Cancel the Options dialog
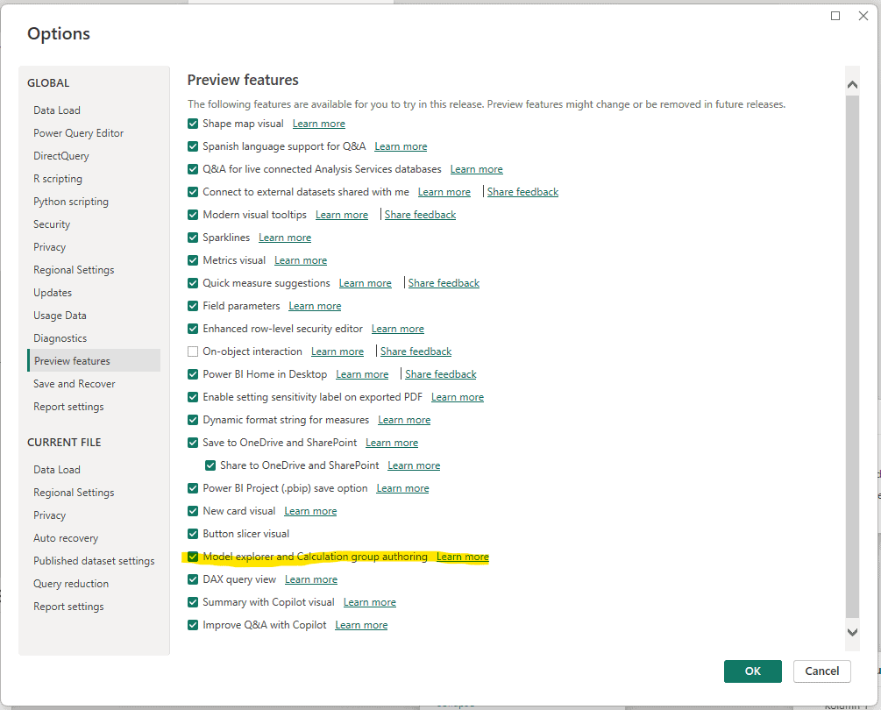Image resolution: width=881 pixels, height=710 pixels. [x=822, y=671]
